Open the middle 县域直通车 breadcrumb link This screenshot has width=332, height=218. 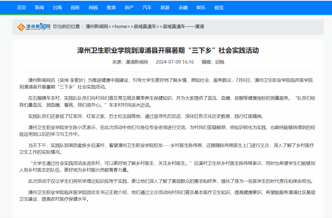(x=145, y=27)
